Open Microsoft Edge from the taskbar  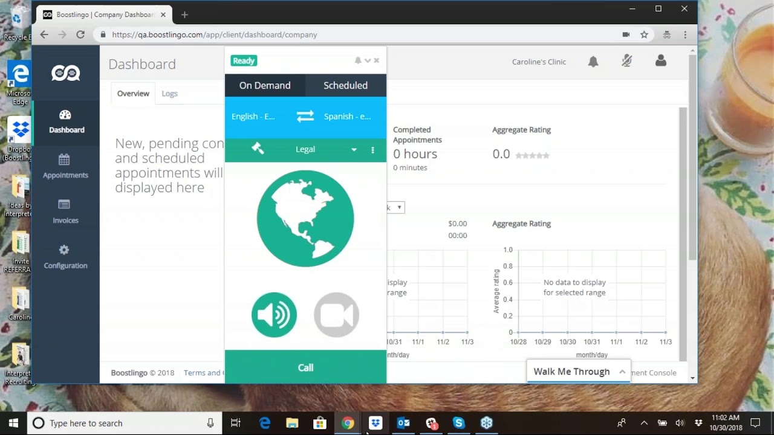(265, 423)
